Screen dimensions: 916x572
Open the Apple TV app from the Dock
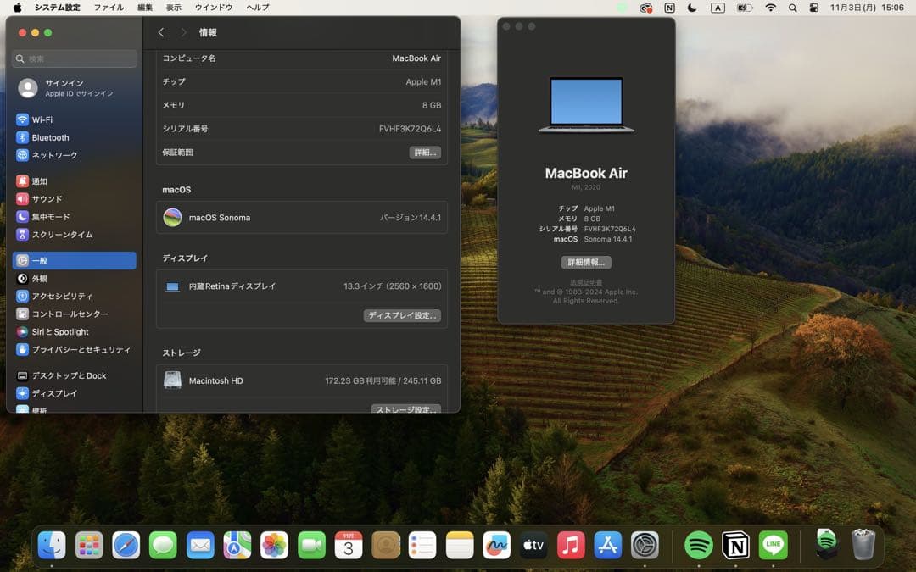(533, 545)
